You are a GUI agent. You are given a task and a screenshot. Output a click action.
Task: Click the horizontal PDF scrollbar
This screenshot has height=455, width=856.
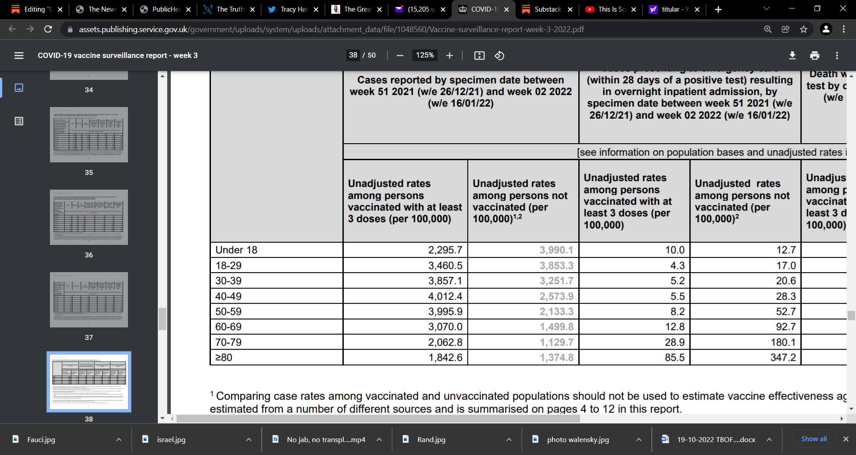(x=378, y=418)
